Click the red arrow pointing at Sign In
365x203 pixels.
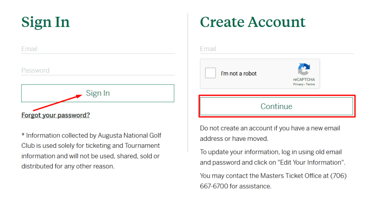pos(57,102)
